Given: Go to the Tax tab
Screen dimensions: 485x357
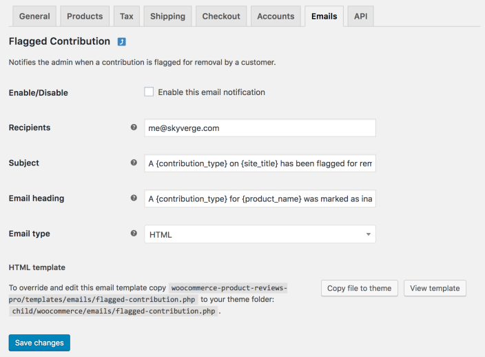Looking at the screenshot, I should (x=127, y=16).
